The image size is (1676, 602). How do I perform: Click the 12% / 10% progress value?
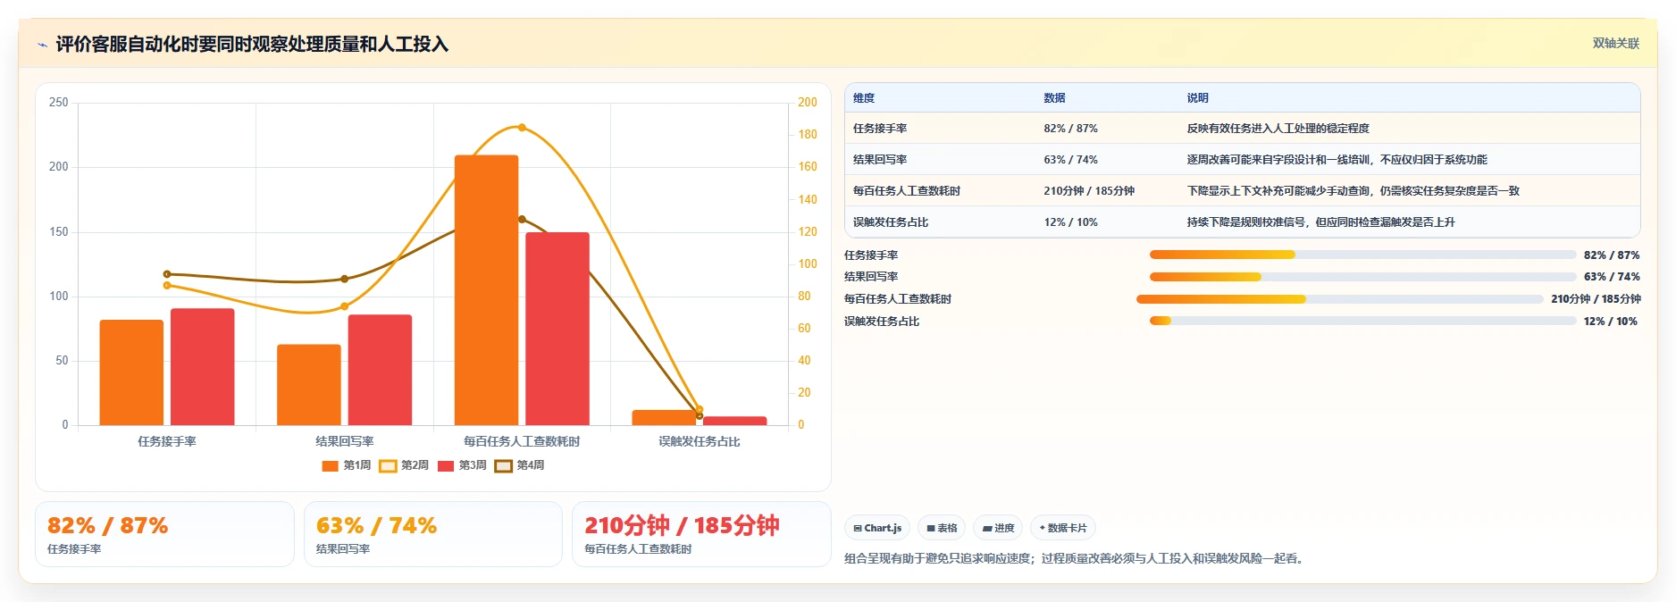point(1610,322)
